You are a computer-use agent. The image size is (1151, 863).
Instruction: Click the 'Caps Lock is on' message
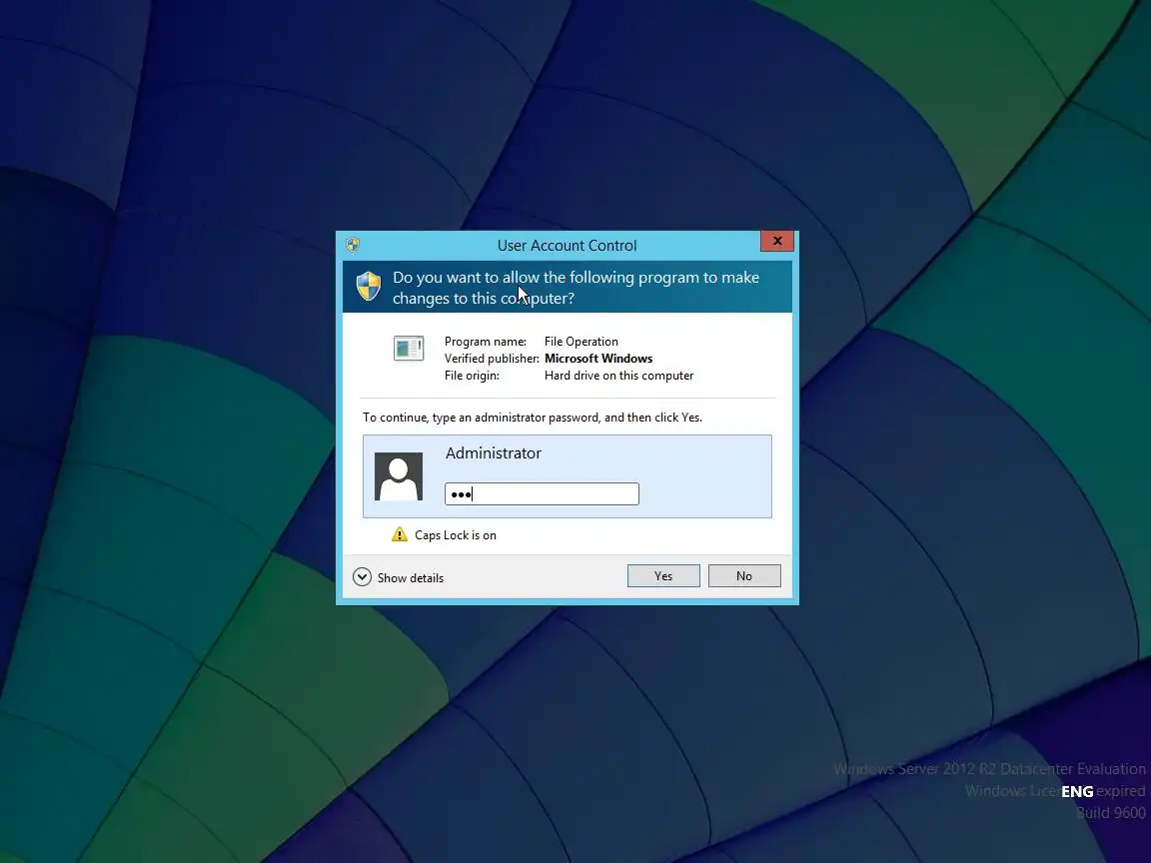[x=456, y=535]
